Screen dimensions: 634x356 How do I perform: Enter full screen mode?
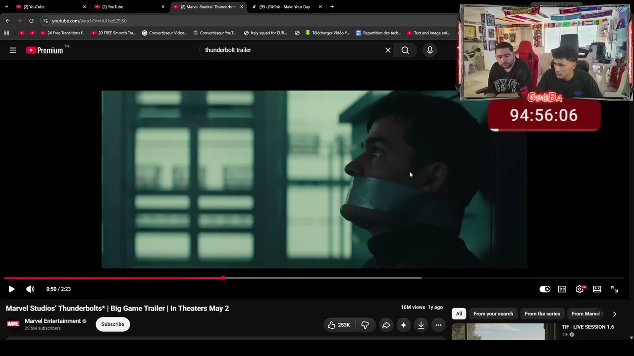coord(615,289)
